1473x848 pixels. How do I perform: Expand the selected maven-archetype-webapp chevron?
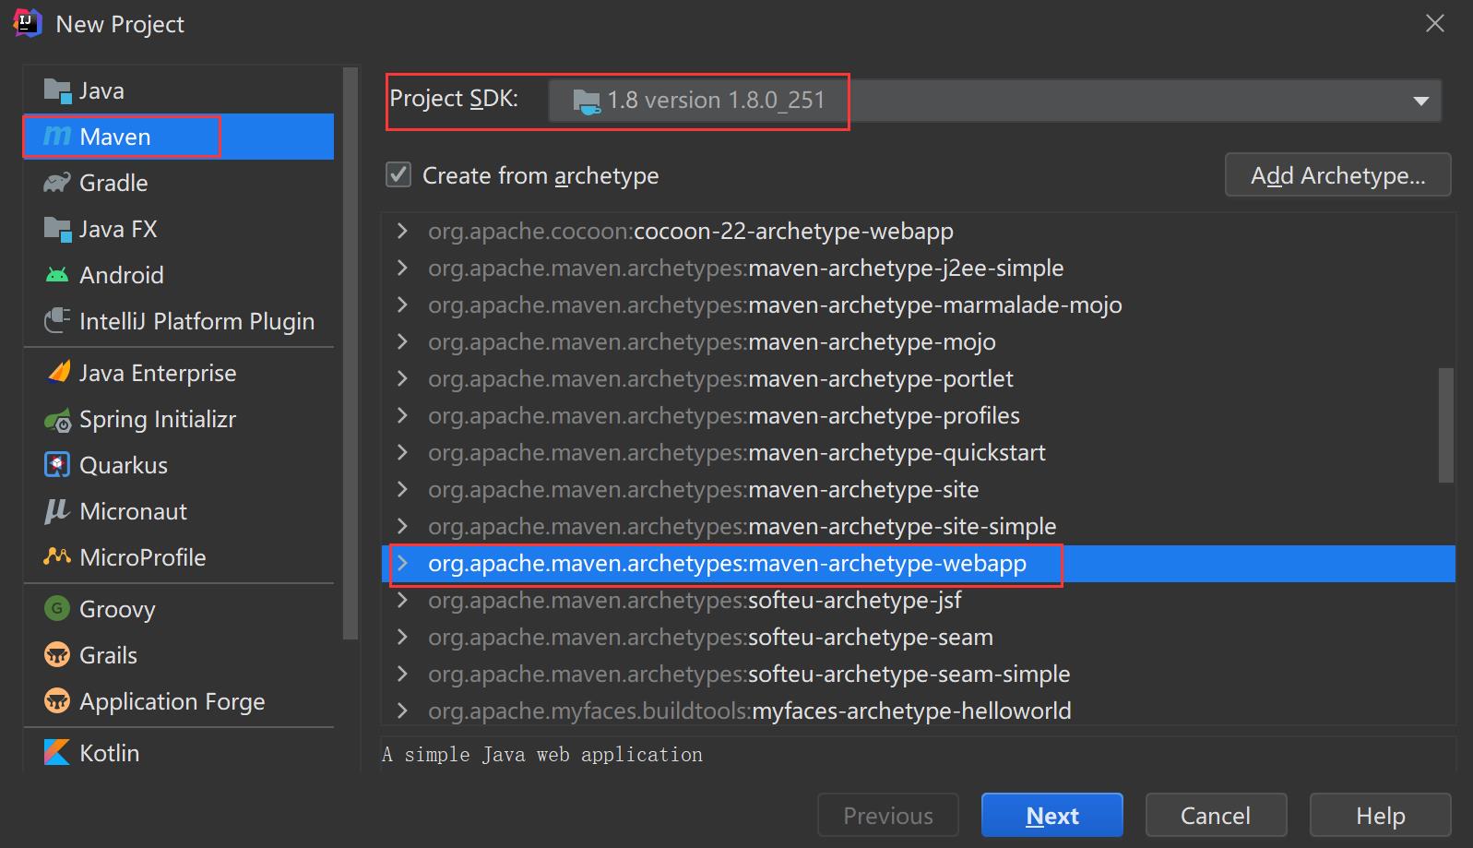coord(402,563)
